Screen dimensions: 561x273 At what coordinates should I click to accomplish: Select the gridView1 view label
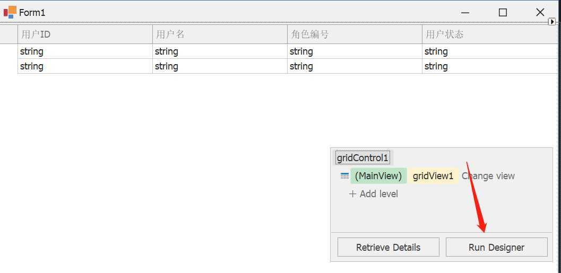pos(433,176)
